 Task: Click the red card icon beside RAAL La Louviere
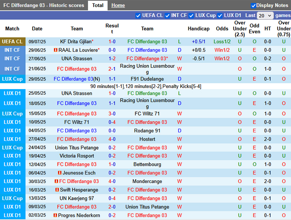[56, 50]
